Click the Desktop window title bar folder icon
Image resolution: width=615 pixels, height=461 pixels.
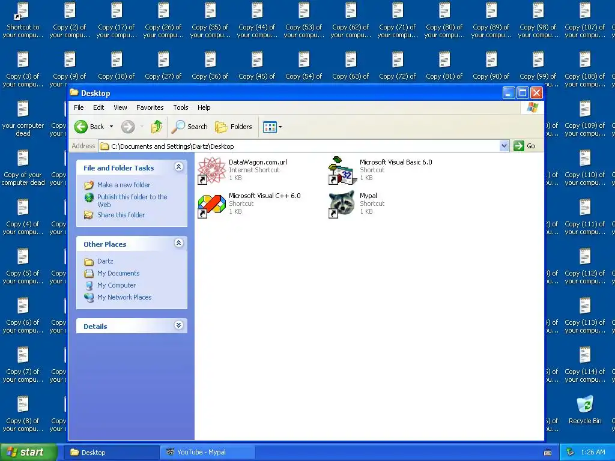pos(74,92)
